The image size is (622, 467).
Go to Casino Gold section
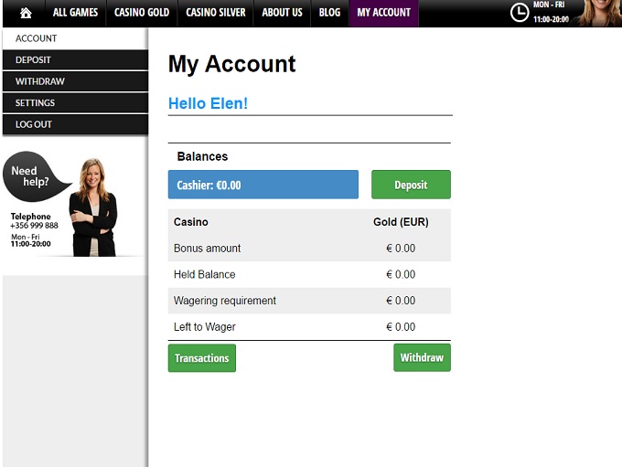tap(142, 13)
